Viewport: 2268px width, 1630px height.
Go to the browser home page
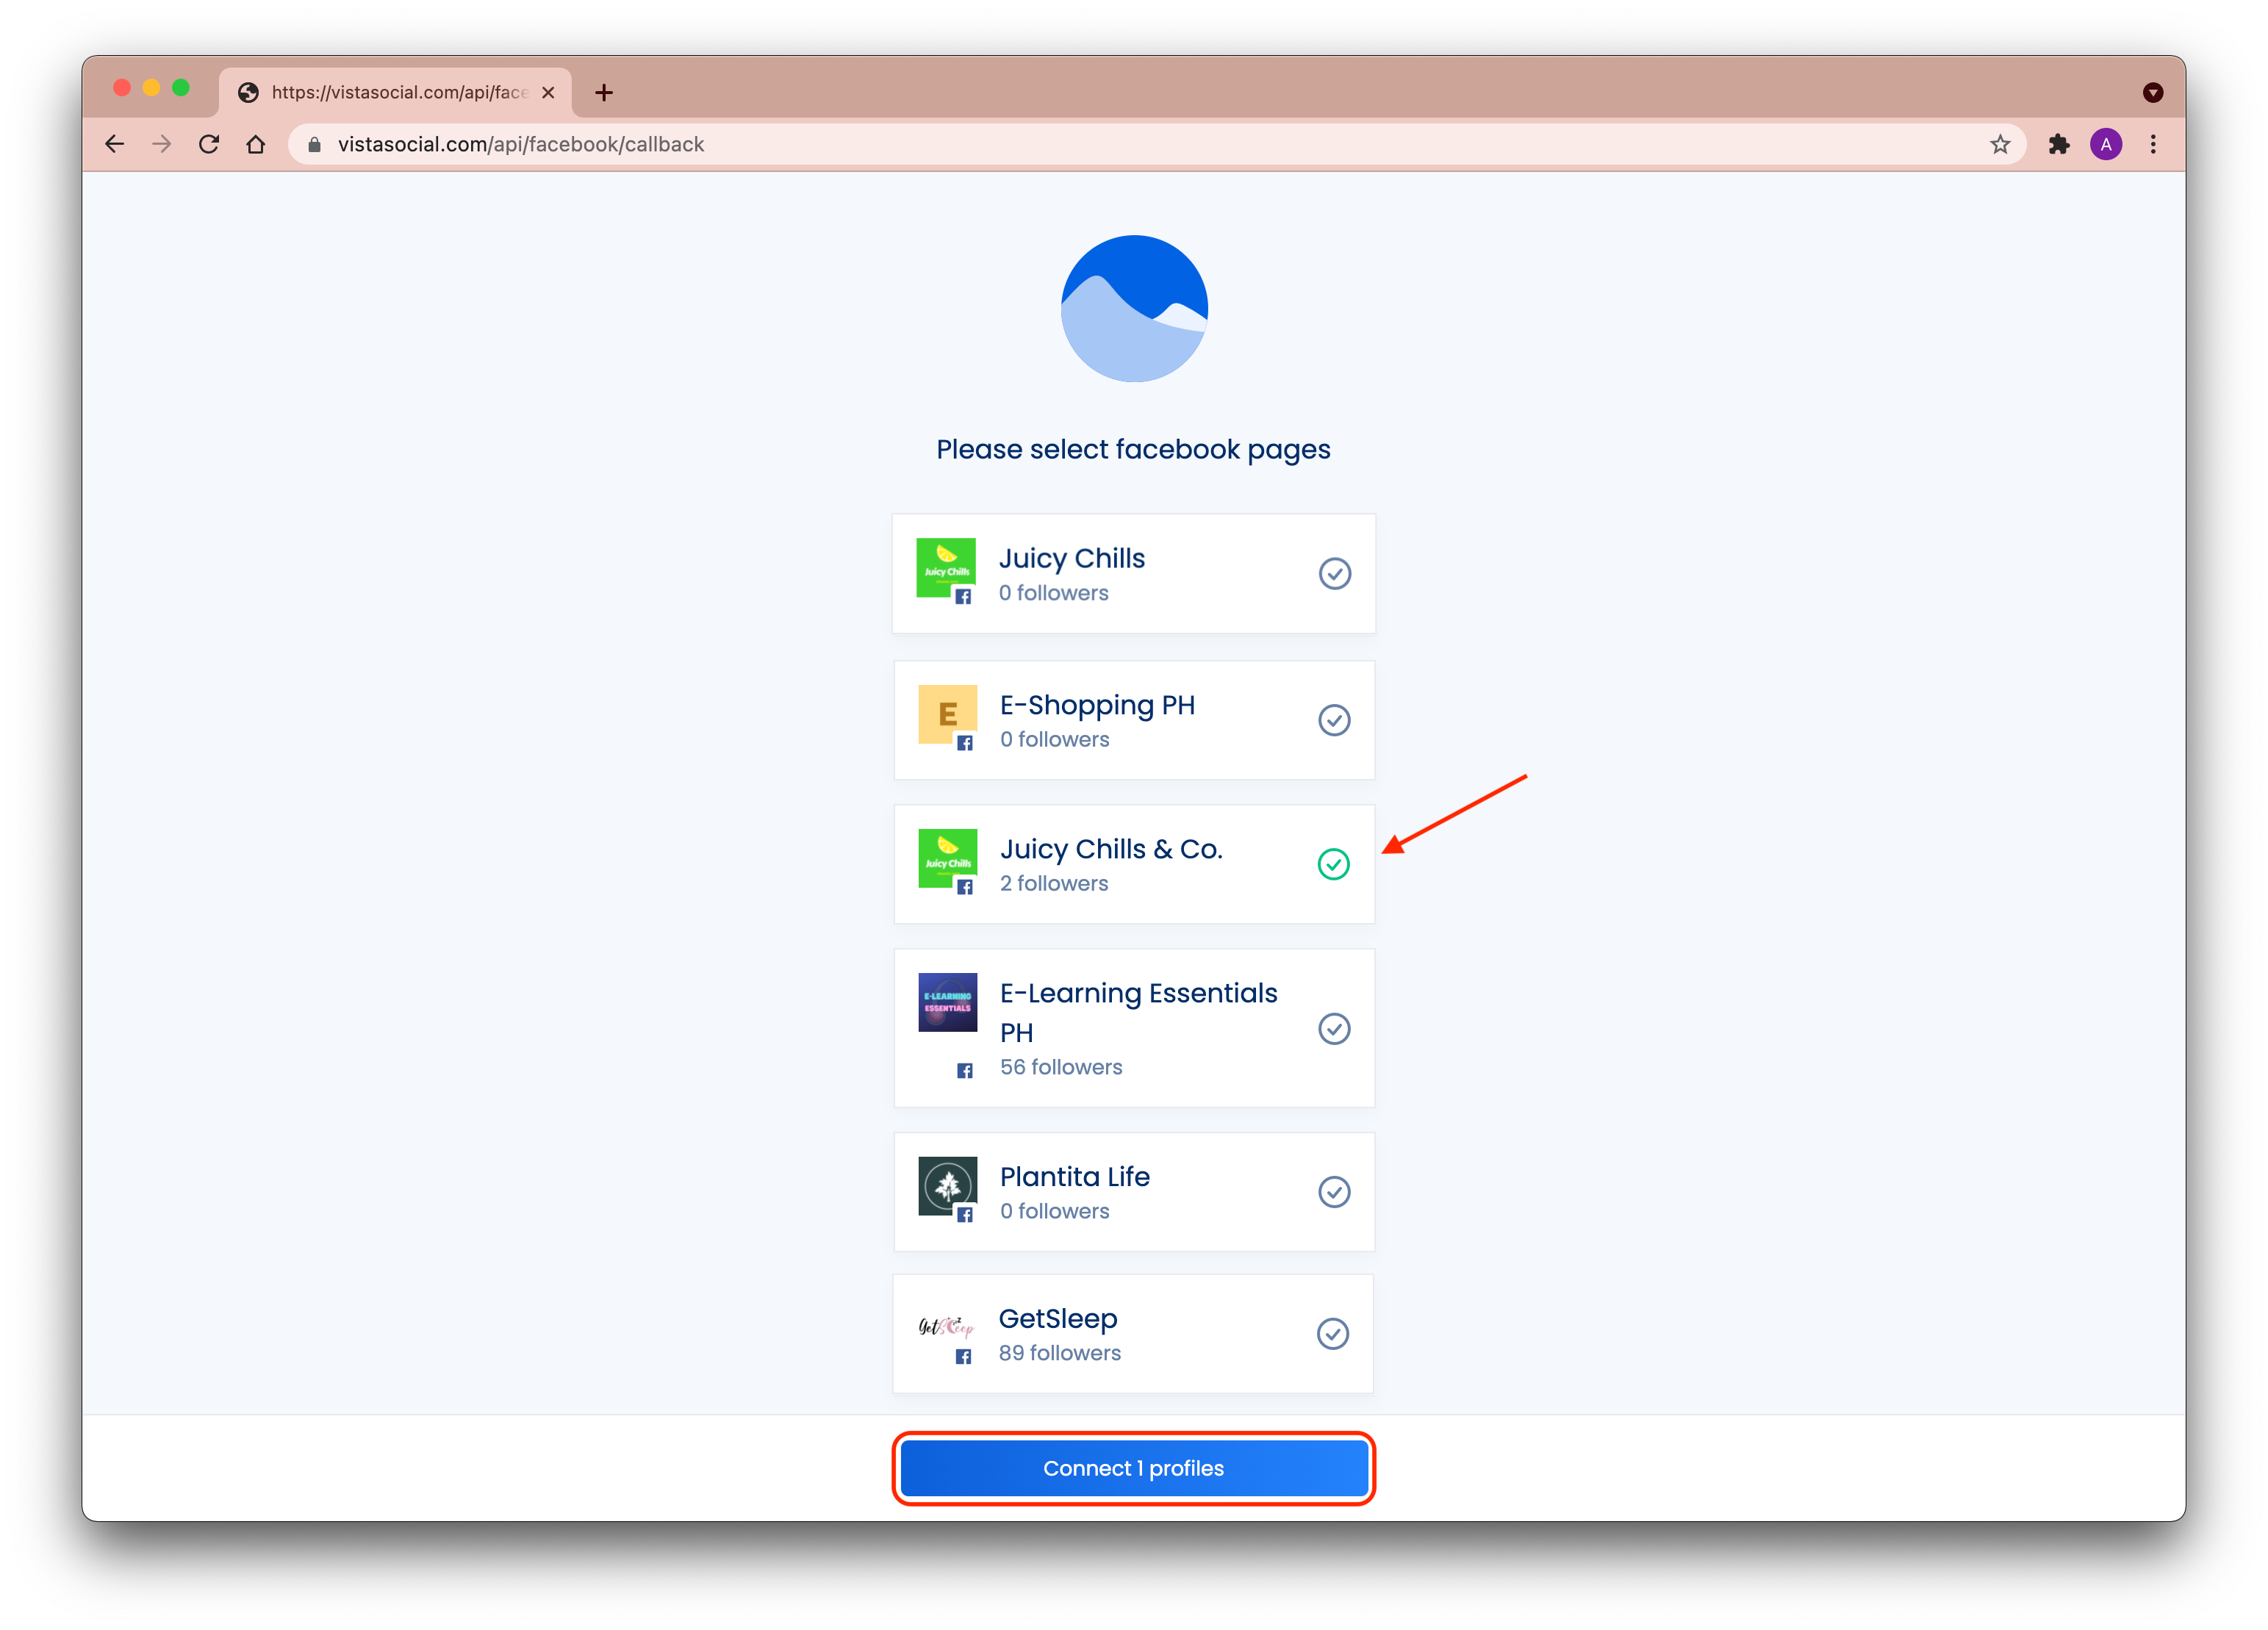pos(256,144)
